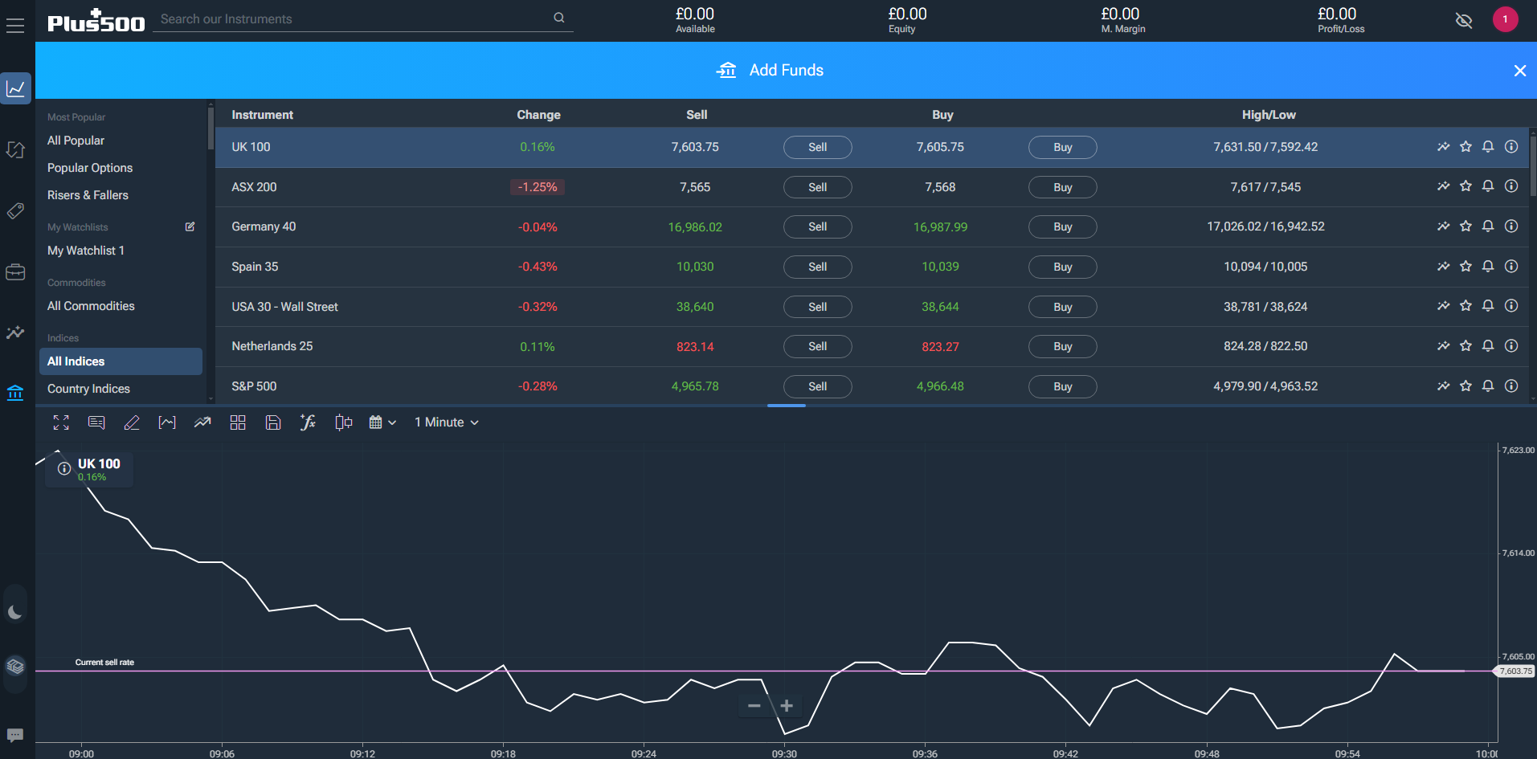Click the bank Add Funds sidebar icon

[x=15, y=393]
